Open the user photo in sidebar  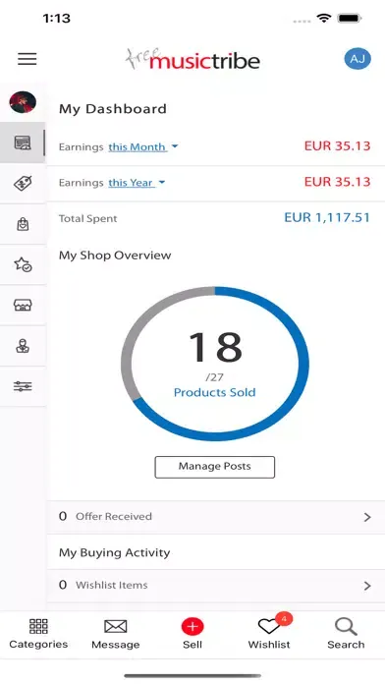23,102
